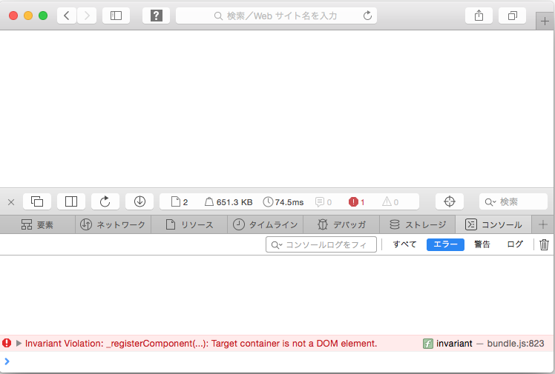Start element selection with crosshair icon
Image resolution: width=555 pixels, height=374 pixels.
[450, 201]
